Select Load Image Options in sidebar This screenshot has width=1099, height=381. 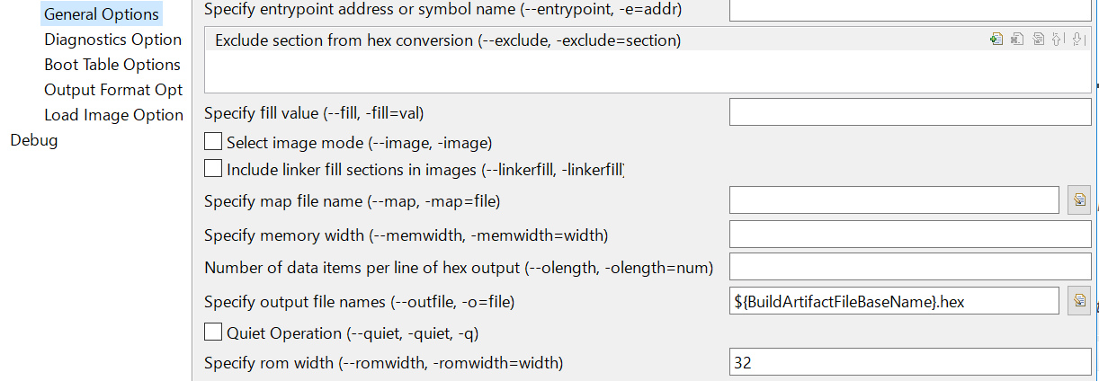[113, 115]
